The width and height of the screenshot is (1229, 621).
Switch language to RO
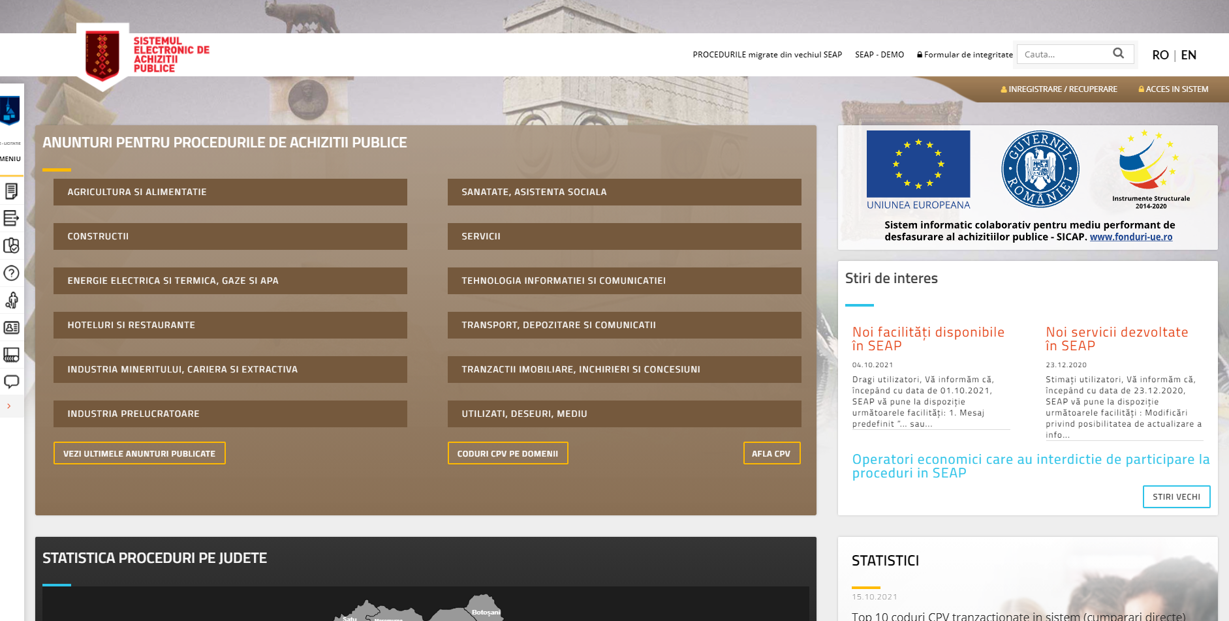click(1160, 55)
